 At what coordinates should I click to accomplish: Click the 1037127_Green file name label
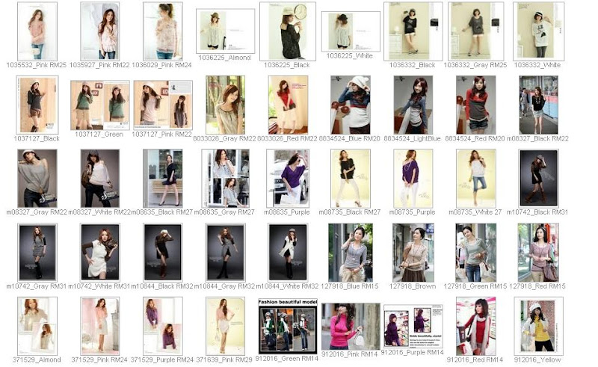click(99, 135)
